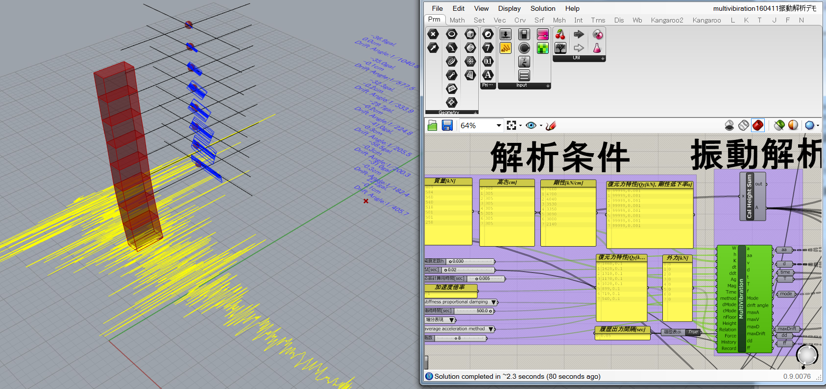Select the Point parameter hexagon icon
Screen dimensions: 826x389
coord(433,34)
